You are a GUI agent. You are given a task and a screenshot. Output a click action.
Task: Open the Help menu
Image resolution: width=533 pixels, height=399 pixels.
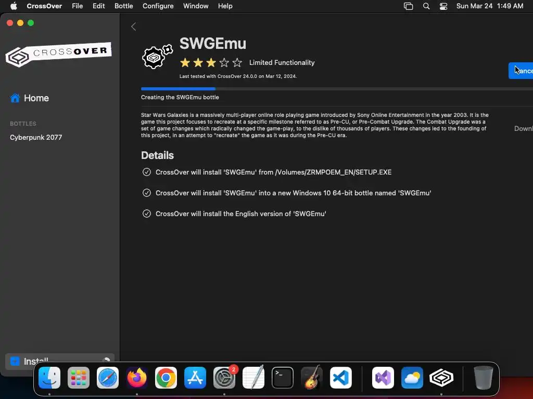coord(225,6)
